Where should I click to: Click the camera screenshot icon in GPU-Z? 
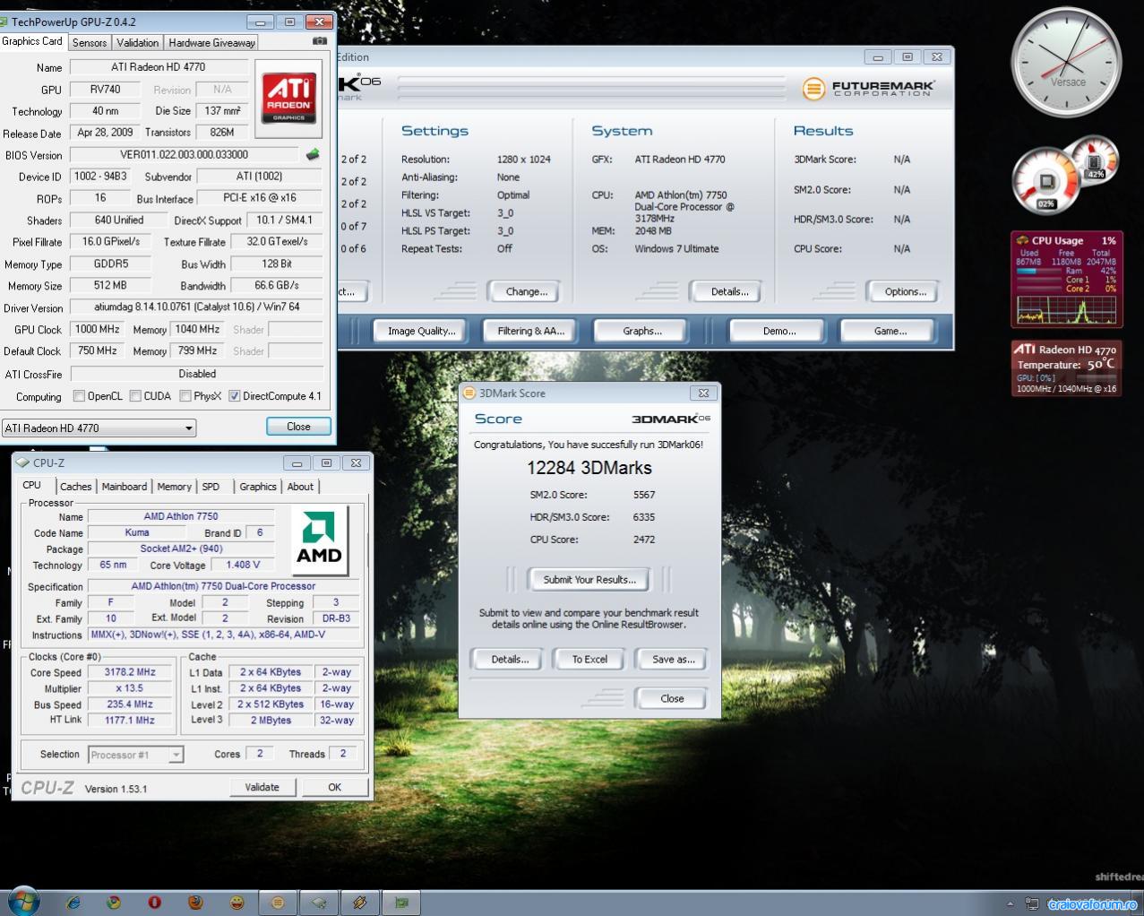[320, 41]
